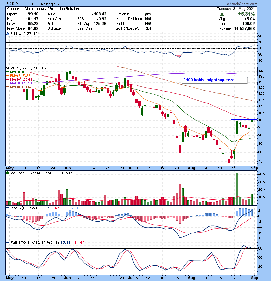Click the Sep label on the bottom date axis

[x=255, y=278]
